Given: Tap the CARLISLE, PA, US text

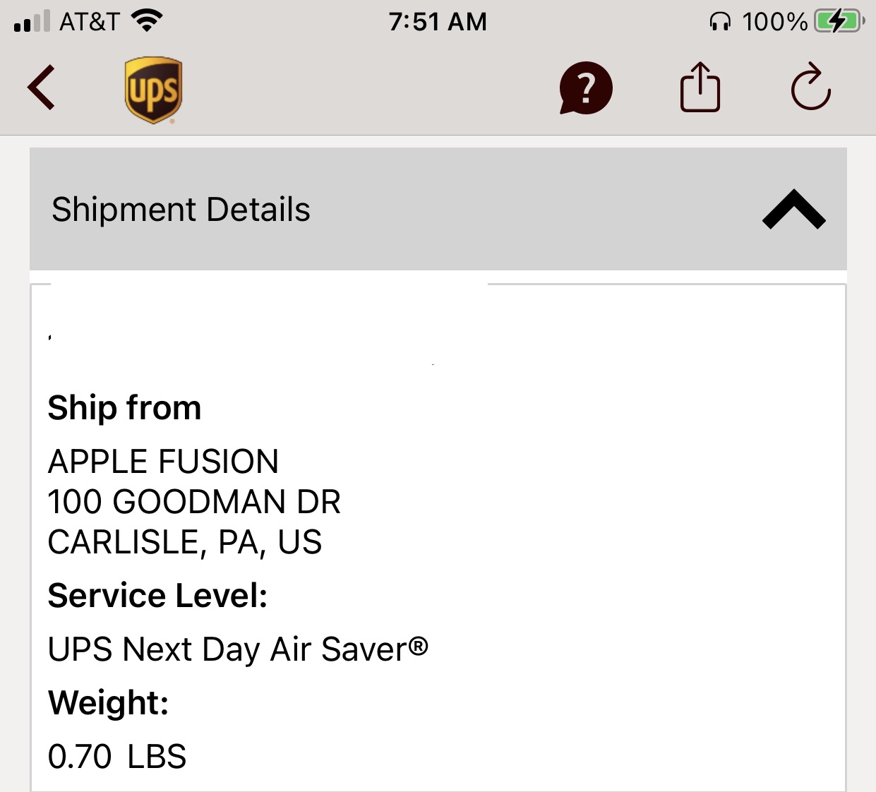Looking at the screenshot, I should (x=184, y=542).
